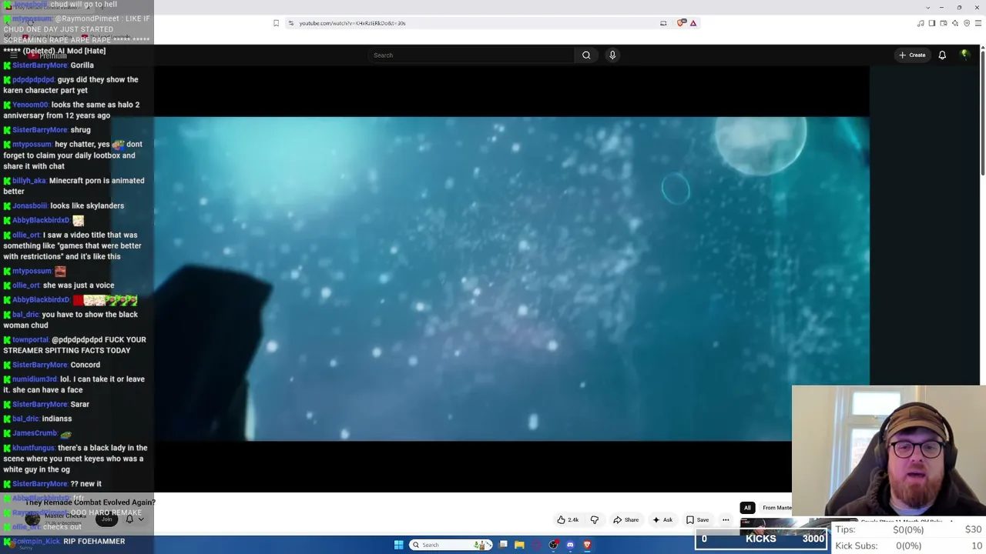Click the Ask button below the video
The height and width of the screenshot is (554, 986).
click(x=662, y=520)
